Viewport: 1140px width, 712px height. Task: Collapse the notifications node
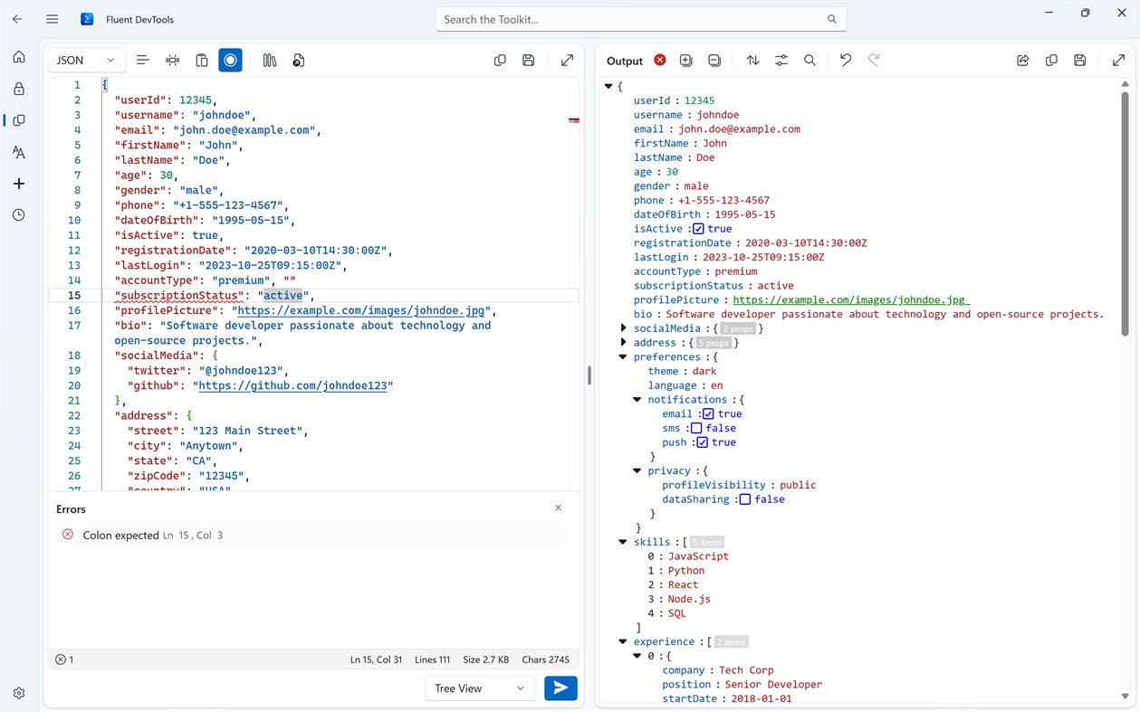click(x=637, y=400)
